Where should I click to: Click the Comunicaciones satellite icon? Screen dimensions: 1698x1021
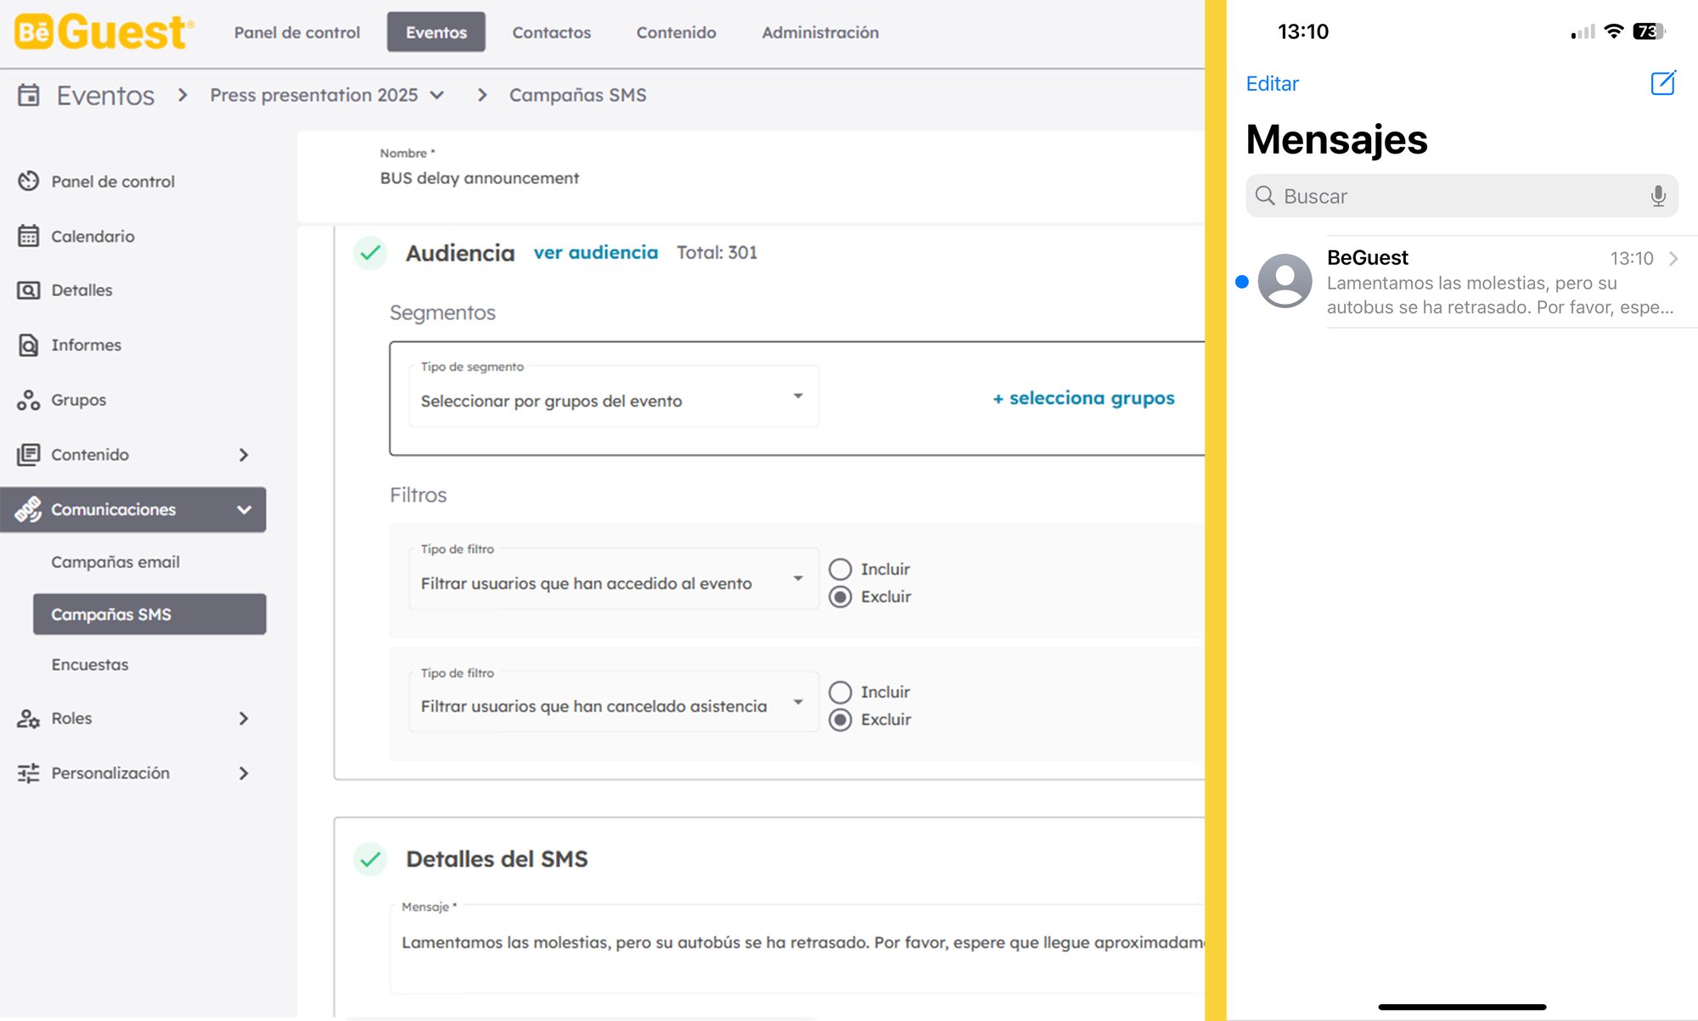pos(29,509)
